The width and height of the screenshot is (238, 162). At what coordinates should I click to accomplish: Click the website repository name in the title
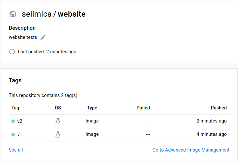click(x=71, y=14)
